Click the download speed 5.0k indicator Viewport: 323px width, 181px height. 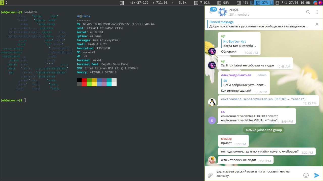point(179,3)
